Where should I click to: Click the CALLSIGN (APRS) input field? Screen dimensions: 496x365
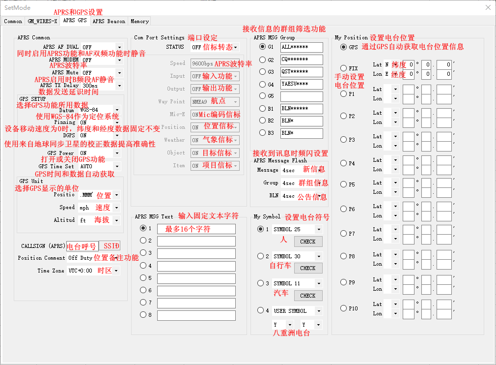coord(82,246)
